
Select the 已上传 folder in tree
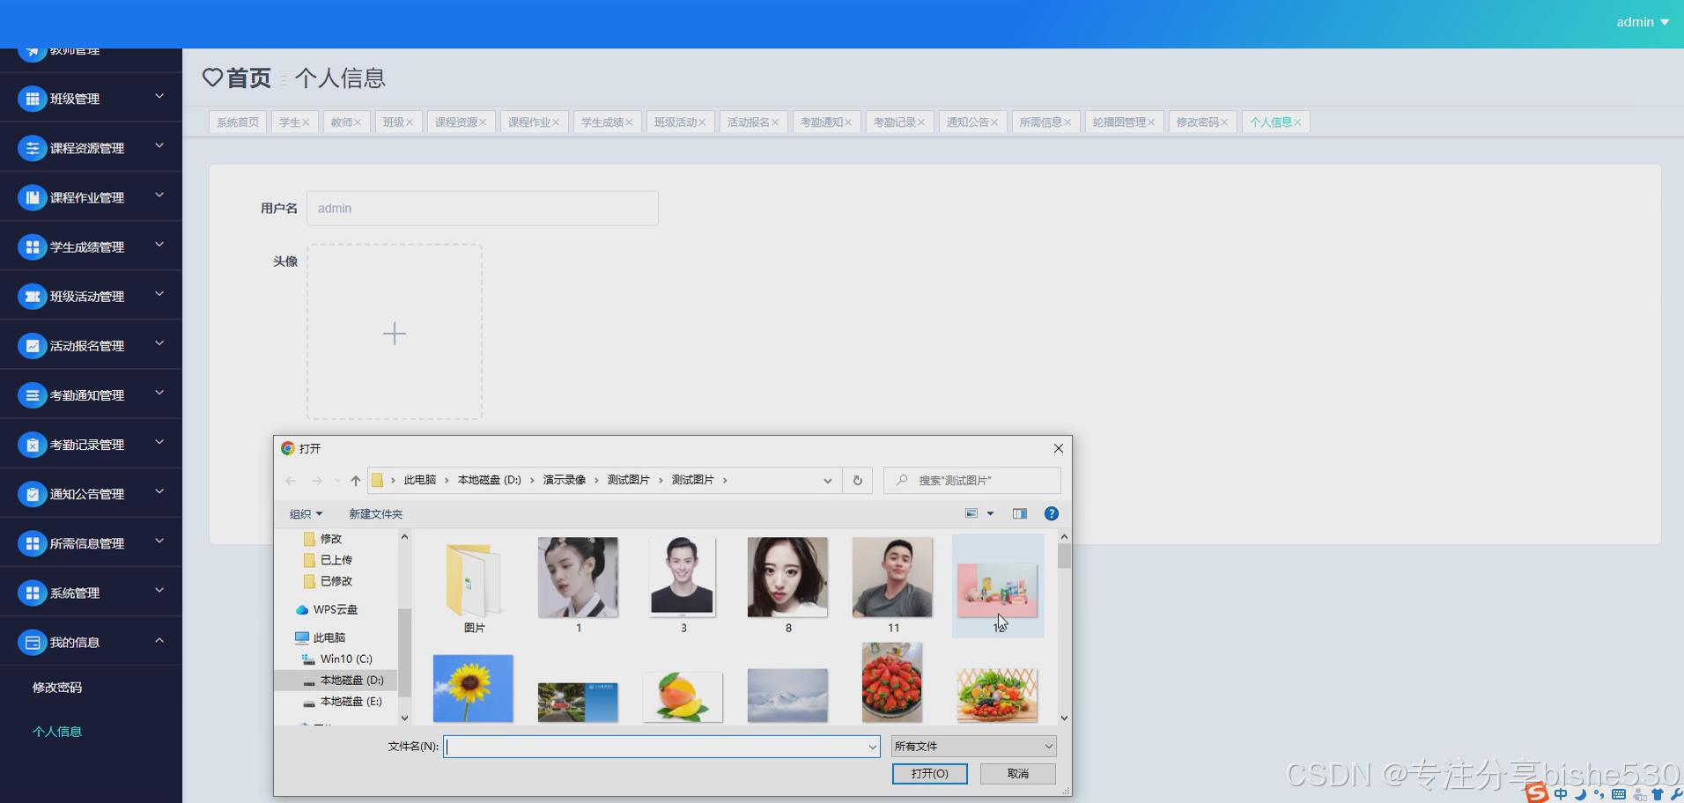click(336, 560)
